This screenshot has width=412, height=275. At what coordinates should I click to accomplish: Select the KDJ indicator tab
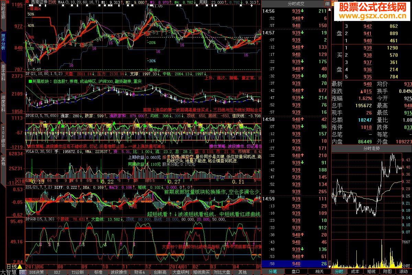pos(57,272)
